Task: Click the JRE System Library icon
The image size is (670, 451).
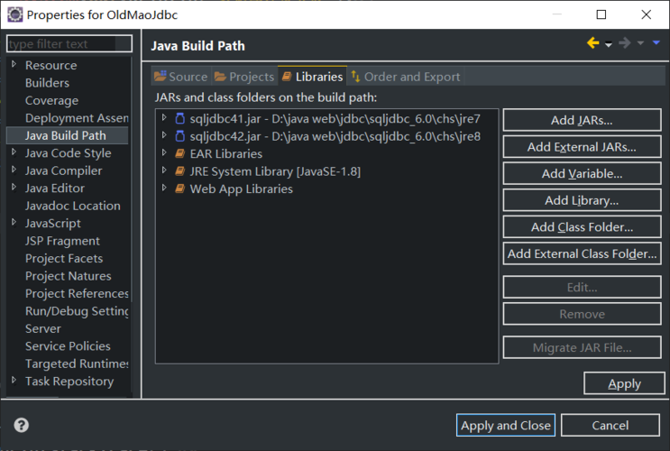Action: 179,171
